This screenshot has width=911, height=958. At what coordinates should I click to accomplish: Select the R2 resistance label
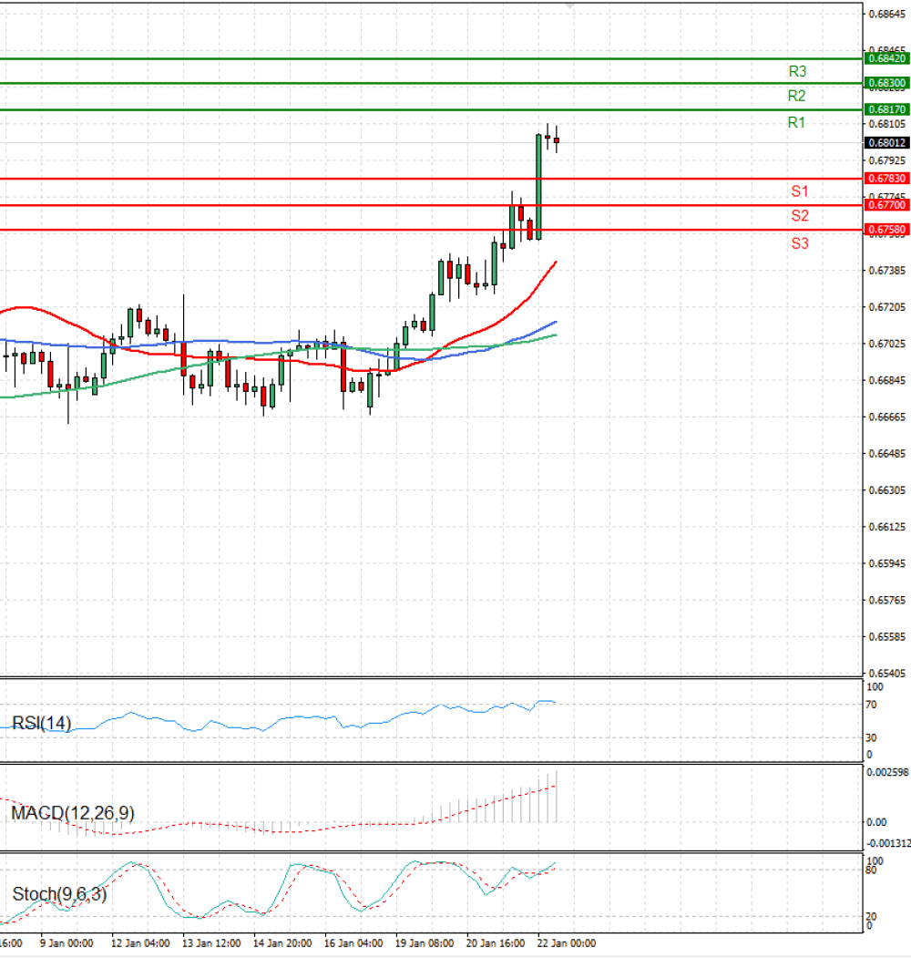[797, 95]
